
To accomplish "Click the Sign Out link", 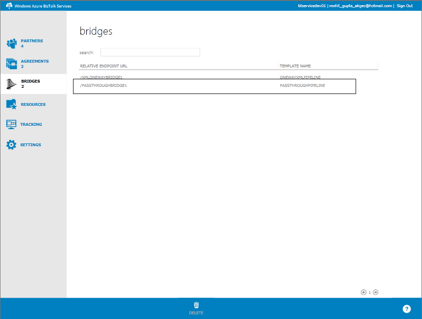I will pyautogui.click(x=404, y=6).
